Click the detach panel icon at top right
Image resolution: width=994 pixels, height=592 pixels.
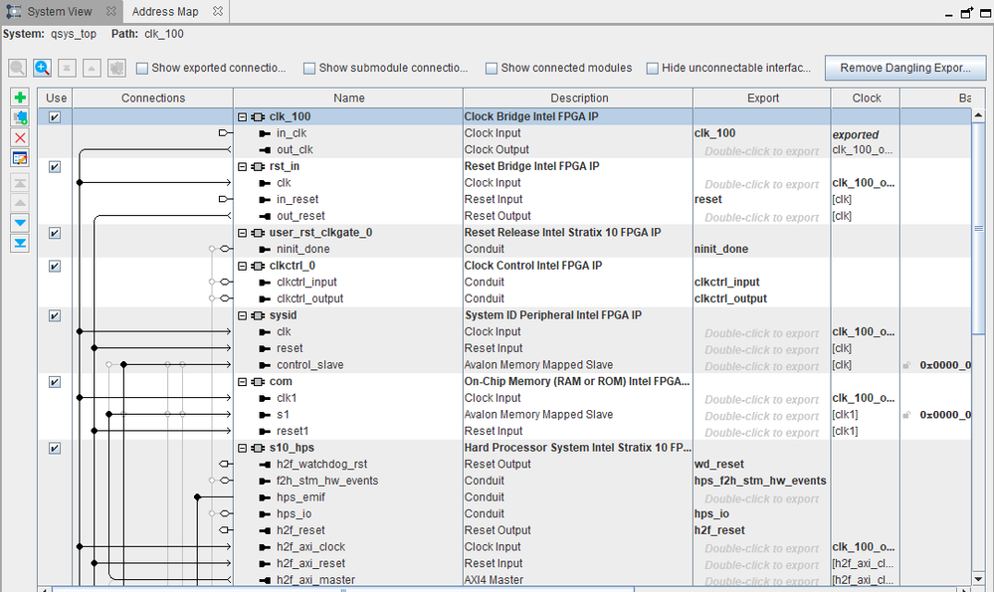click(x=966, y=12)
